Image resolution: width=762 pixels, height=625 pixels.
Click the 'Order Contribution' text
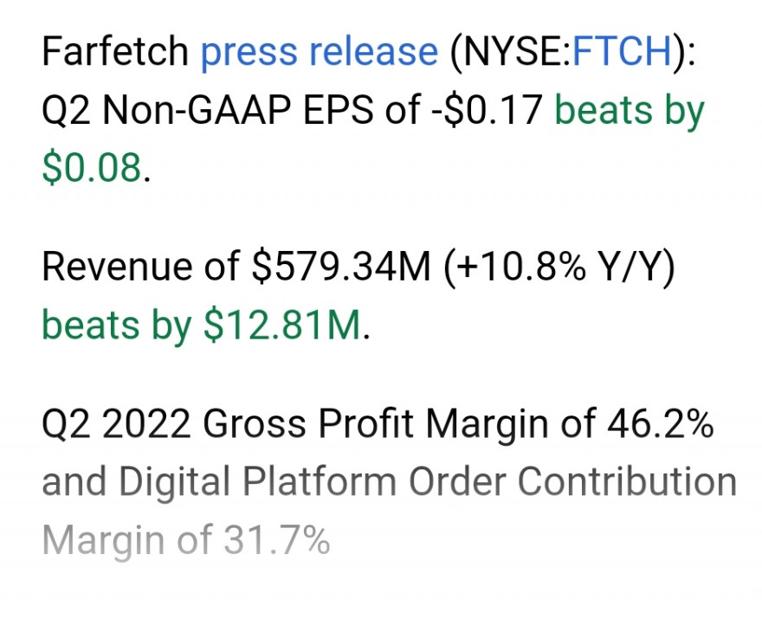click(x=573, y=481)
